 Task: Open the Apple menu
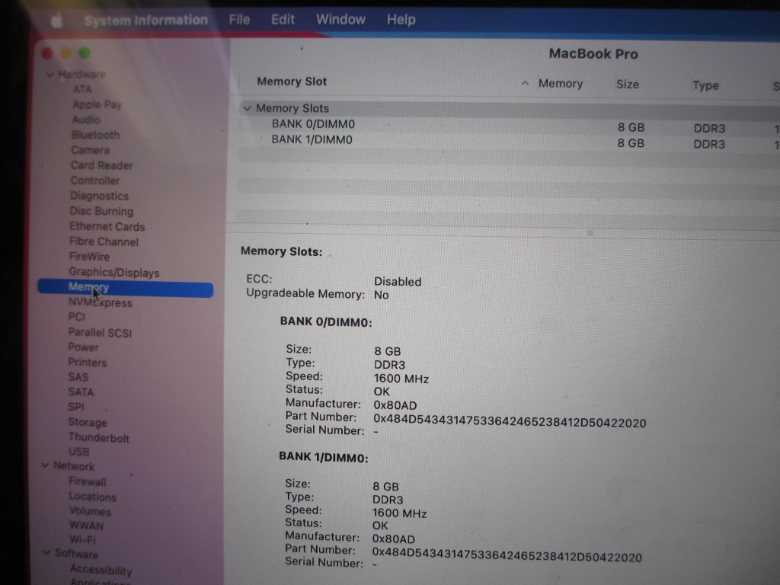[56, 21]
